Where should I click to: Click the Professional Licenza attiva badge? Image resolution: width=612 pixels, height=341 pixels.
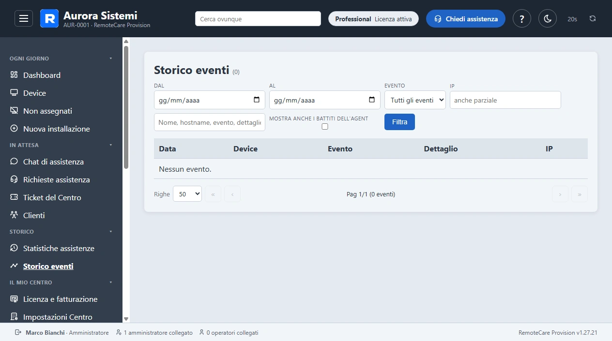373,19
